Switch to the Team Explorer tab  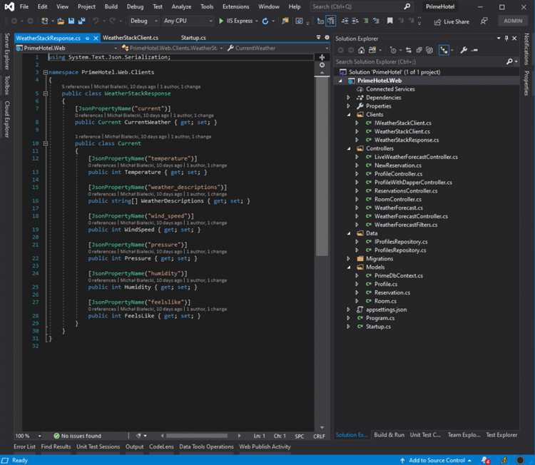tap(464, 435)
